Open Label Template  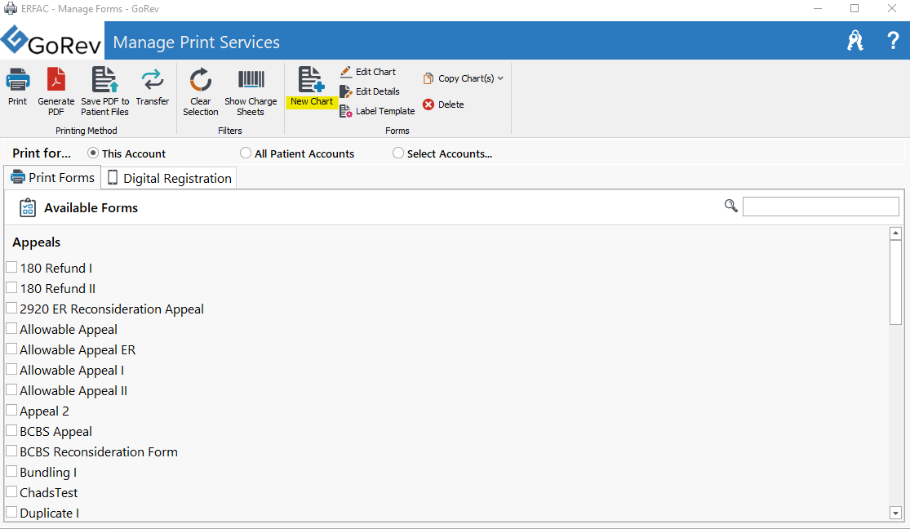pos(377,111)
